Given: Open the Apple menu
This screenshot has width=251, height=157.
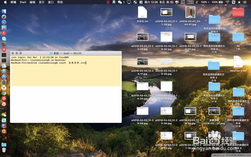Looking at the screenshot, I should [x=5, y=2].
